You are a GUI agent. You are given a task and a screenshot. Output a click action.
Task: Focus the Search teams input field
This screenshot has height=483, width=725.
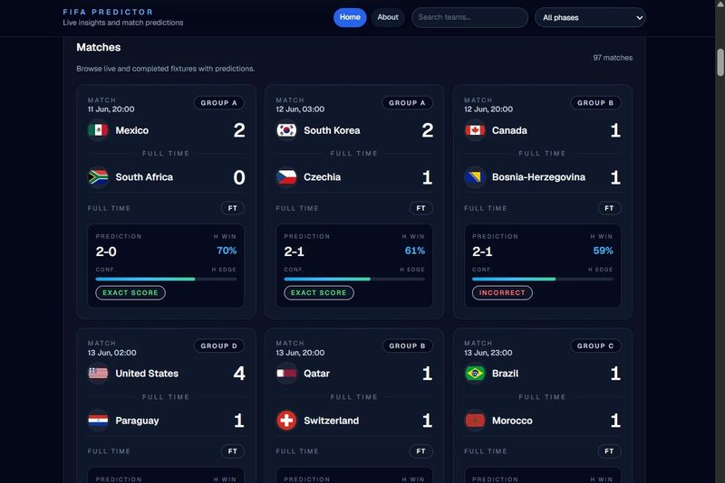(x=469, y=17)
